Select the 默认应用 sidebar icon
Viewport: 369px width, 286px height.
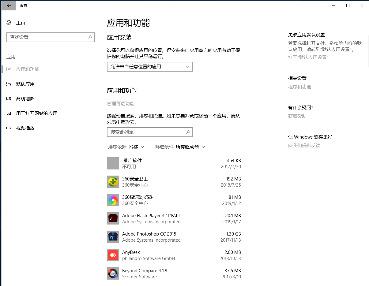pos(9,84)
